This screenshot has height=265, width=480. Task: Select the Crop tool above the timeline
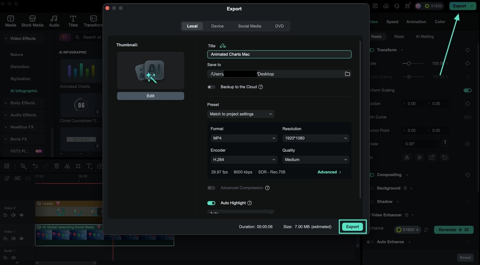78,166
